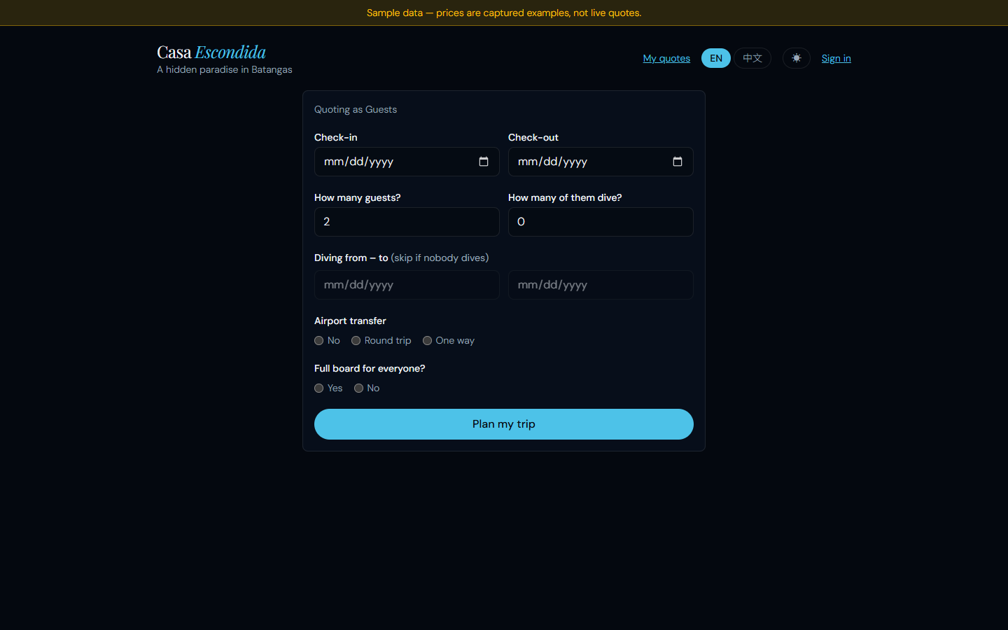Open the My quotes link
This screenshot has width=1008, height=630.
click(666, 58)
